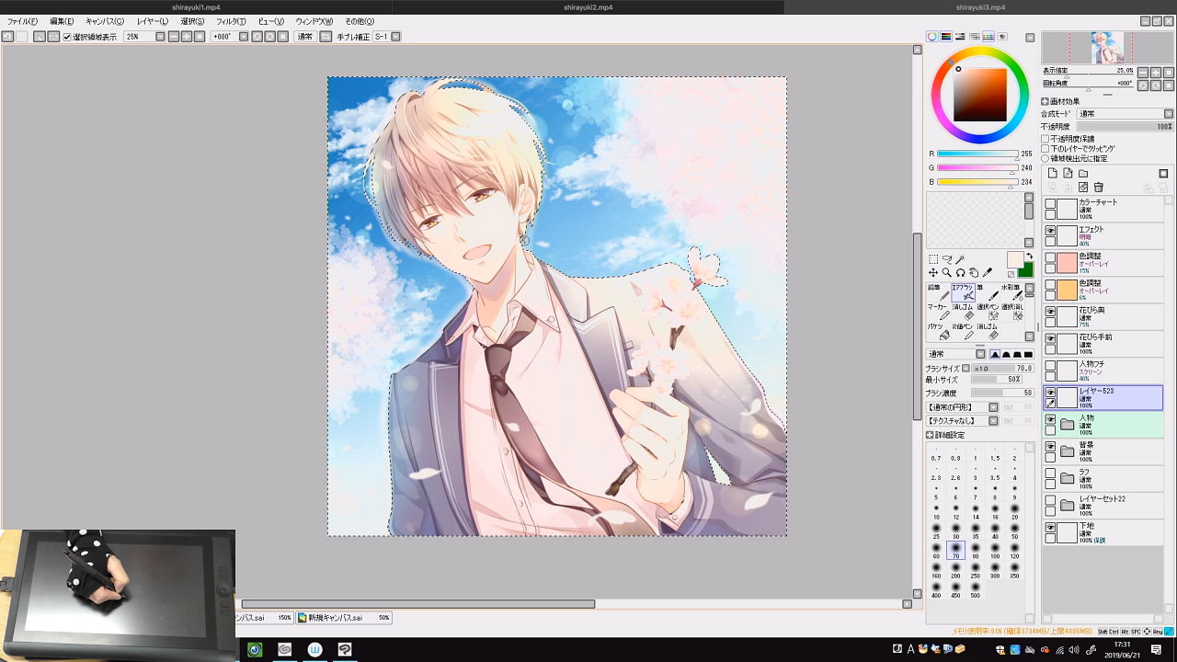Image resolution: width=1177 pixels, height=662 pixels.
Task: Open the 手ブレ補正 stabilizer dropdown
Action: 396,37
